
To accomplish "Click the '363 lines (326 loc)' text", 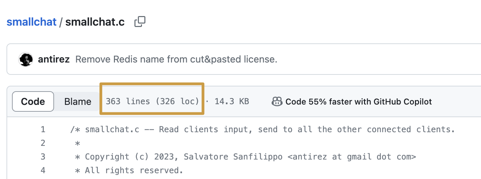I will pyautogui.click(x=152, y=101).
